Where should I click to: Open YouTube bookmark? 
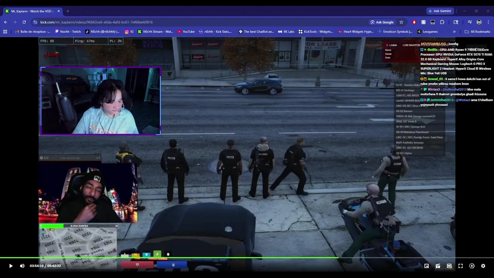pos(186,32)
